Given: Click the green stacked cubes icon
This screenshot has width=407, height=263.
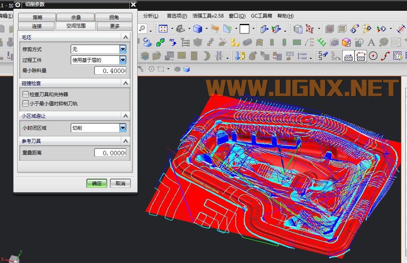Looking at the screenshot, I should (160, 42).
